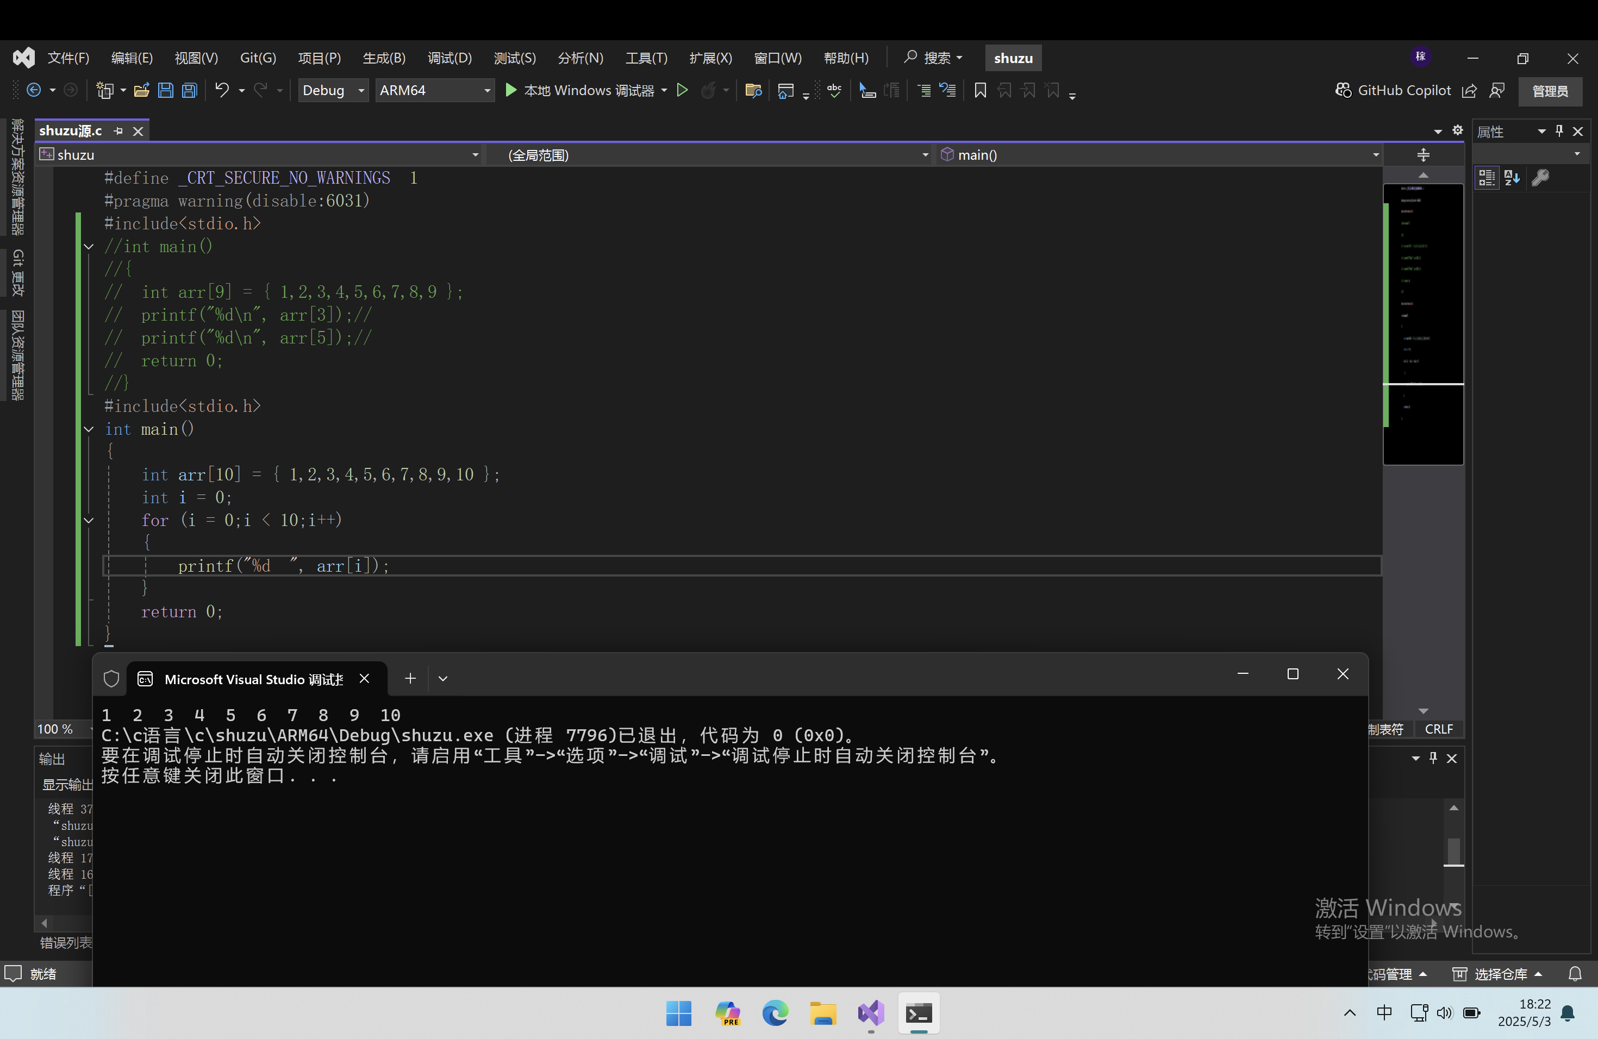This screenshot has width=1598, height=1039.
Task: Click the shield icon in the console window
Action: click(x=111, y=679)
